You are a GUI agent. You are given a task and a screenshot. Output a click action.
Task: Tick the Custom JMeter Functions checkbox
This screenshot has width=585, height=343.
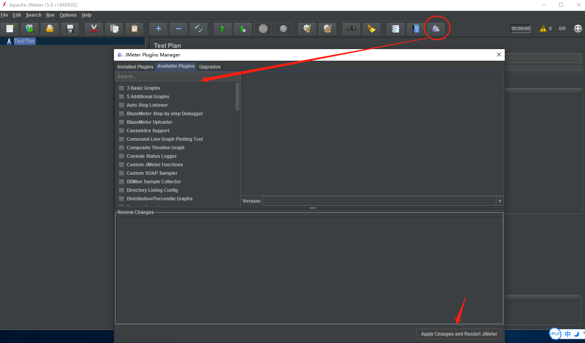point(122,165)
